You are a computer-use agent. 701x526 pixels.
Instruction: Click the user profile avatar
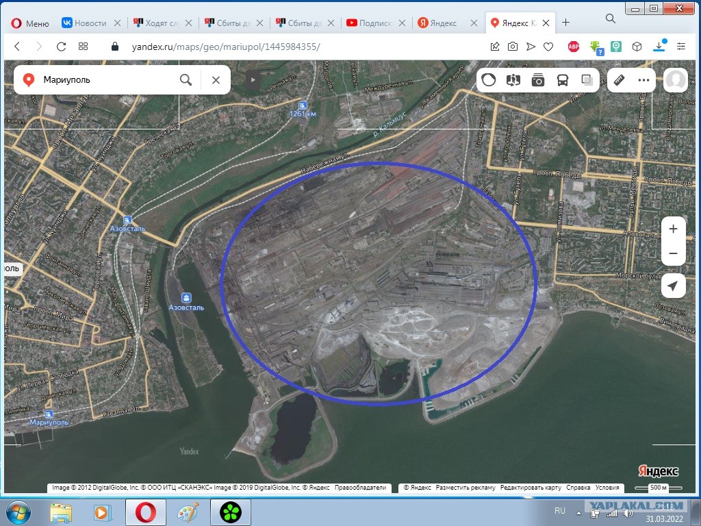(675, 80)
